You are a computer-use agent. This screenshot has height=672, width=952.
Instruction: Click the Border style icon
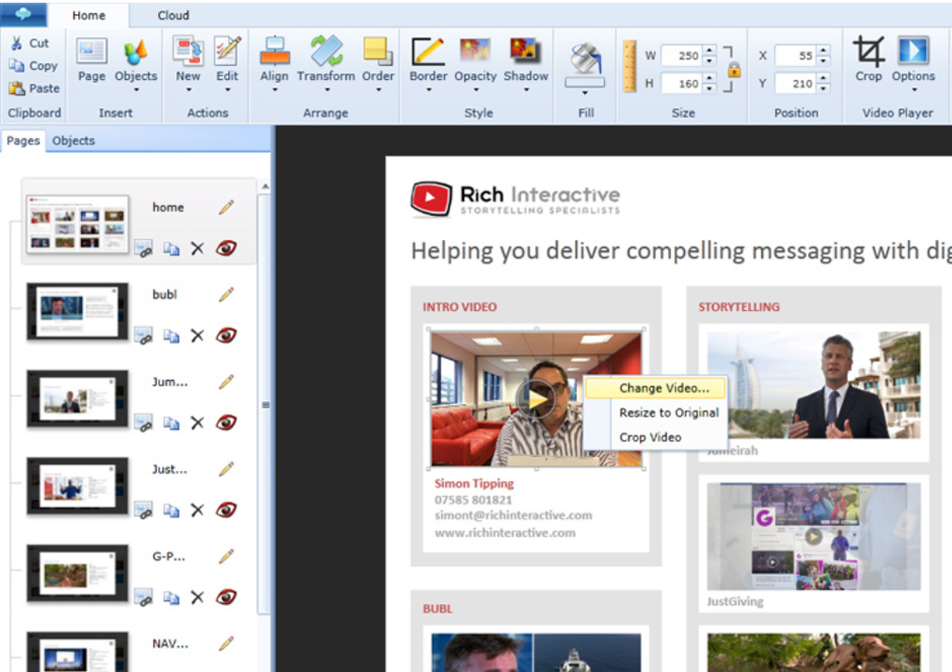click(428, 51)
